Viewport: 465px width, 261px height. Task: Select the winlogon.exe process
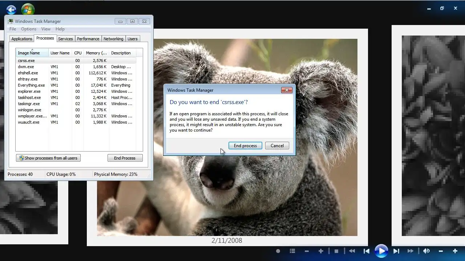pos(76,110)
